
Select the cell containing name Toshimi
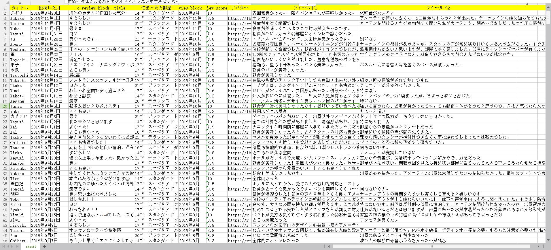pyautogui.click(x=20, y=49)
